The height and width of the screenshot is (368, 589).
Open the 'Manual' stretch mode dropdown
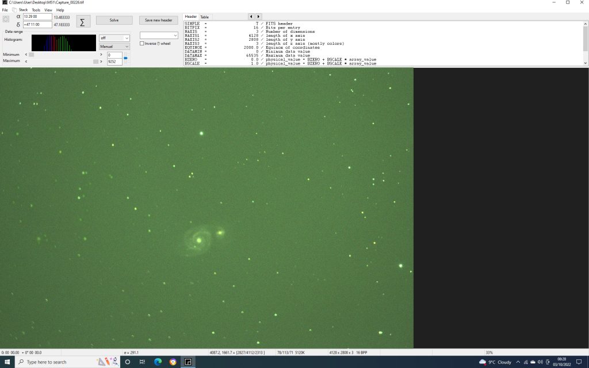click(x=114, y=47)
